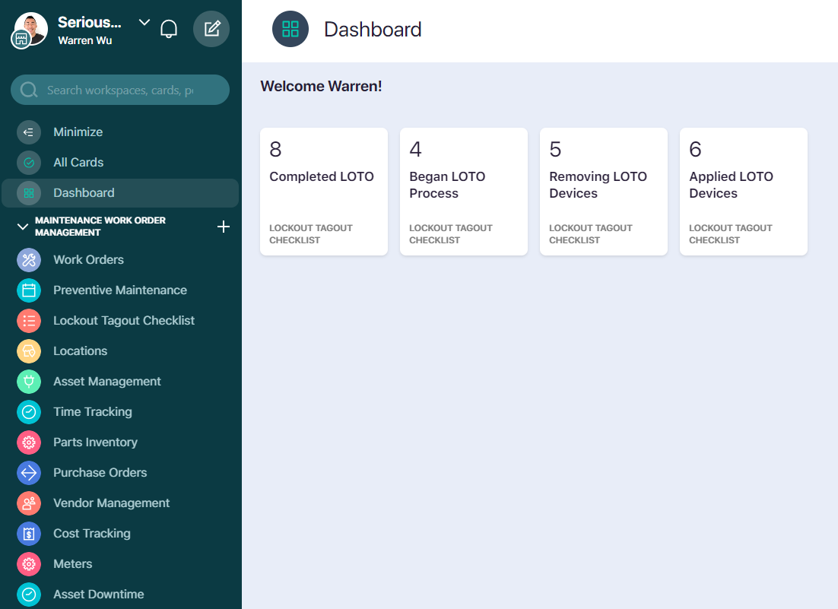Viewport: 838px width, 609px height.
Task: Click the Time Tracking clock icon
Action: (x=28, y=411)
